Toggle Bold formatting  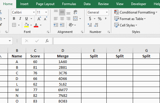pos(14,19)
